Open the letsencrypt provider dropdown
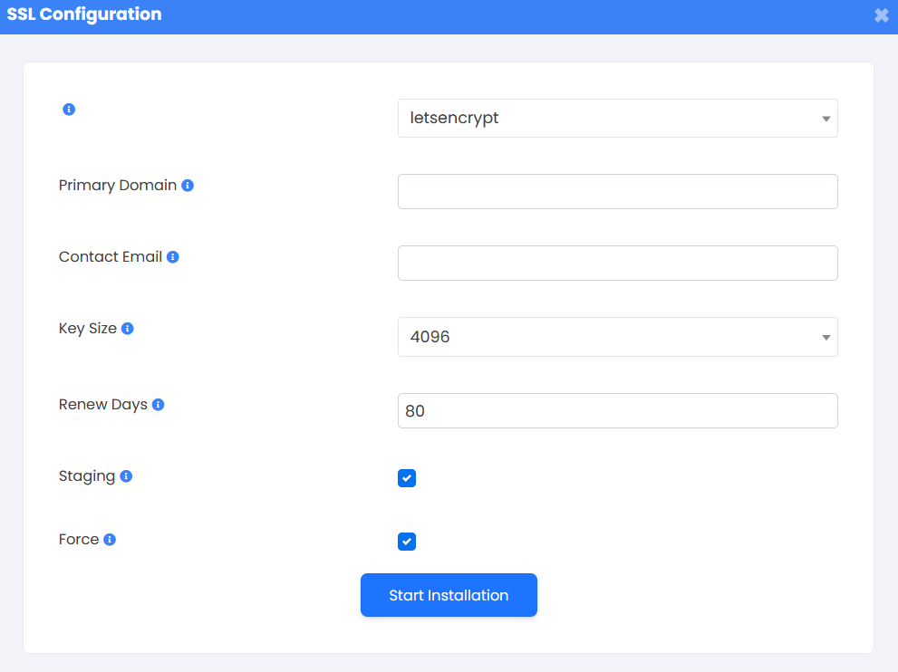This screenshot has height=672, width=898. click(617, 119)
